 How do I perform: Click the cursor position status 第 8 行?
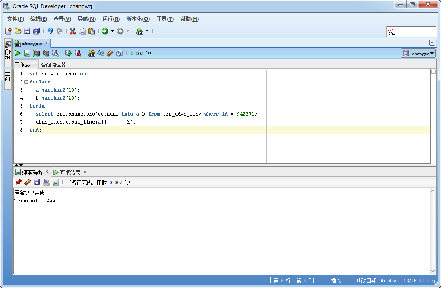tap(294, 280)
